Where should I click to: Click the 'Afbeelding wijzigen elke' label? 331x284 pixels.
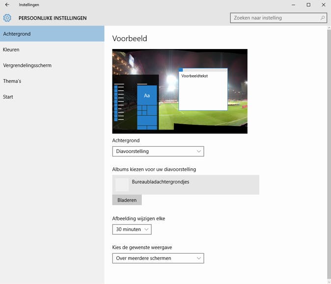tap(138, 218)
